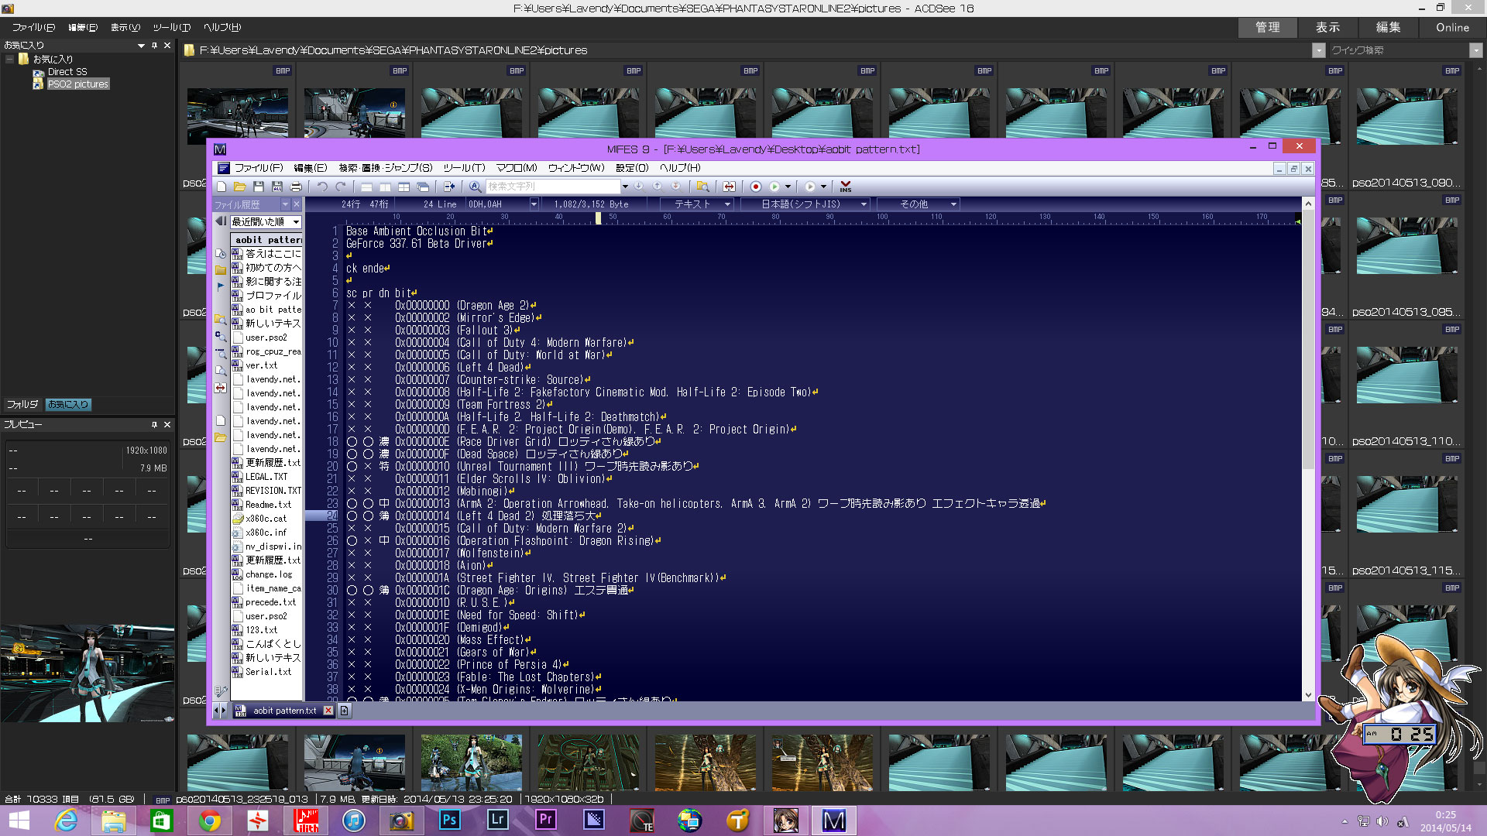1487x836 pixels.
Task: Click the Save All icon in MIFES toolbar
Action: pos(277,187)
